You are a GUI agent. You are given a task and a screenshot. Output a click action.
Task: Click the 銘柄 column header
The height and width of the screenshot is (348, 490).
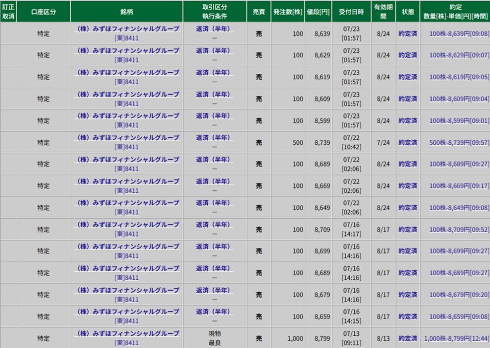coord(126,12)
